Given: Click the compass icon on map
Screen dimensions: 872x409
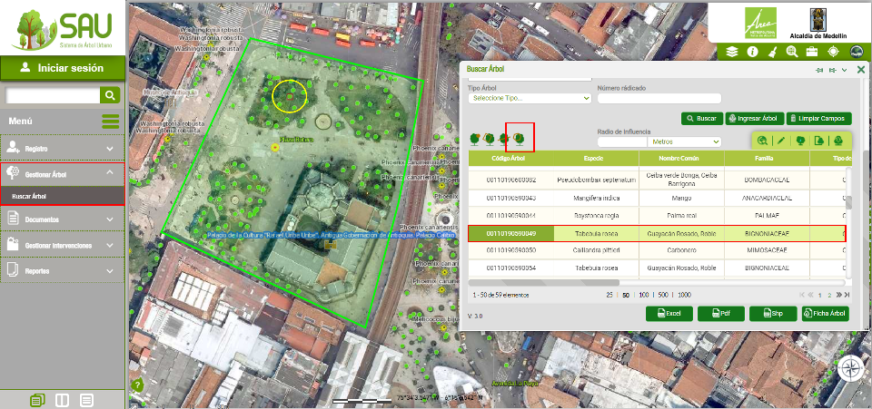Looking at the screenshot, I should [x=851, y=368].
